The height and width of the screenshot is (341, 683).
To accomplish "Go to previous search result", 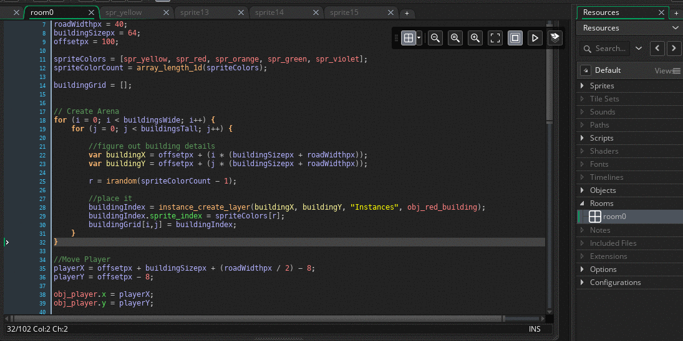I will [657, 48].
